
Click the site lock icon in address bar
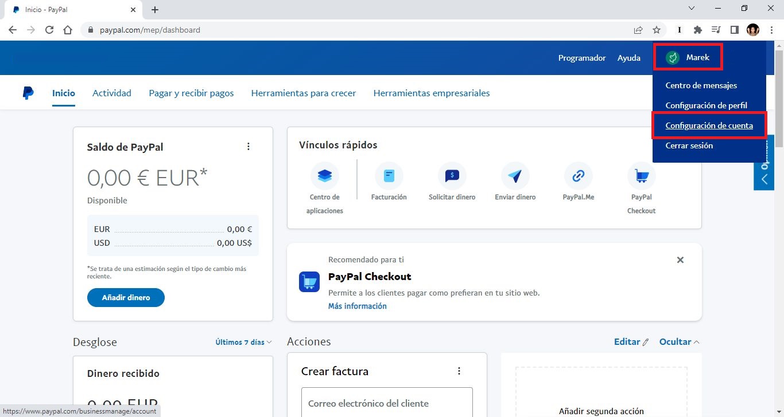(90, 30)
